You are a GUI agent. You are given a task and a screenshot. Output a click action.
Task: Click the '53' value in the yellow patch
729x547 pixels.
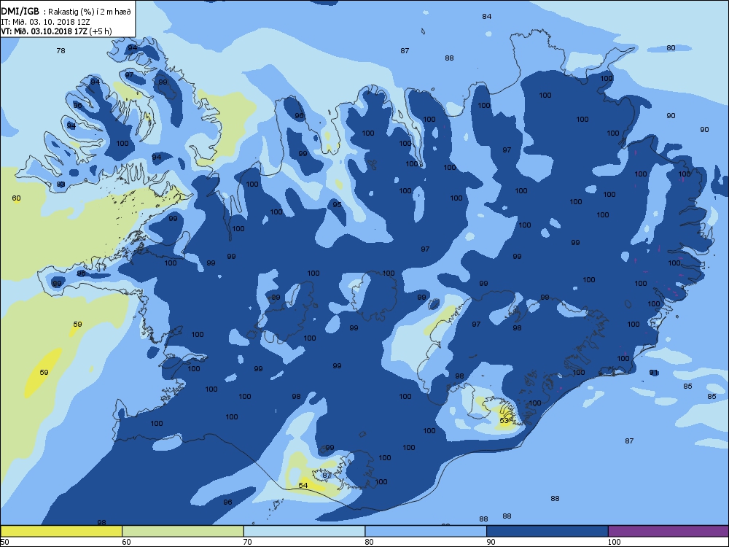pyautogui.click(x=504, y=421)
